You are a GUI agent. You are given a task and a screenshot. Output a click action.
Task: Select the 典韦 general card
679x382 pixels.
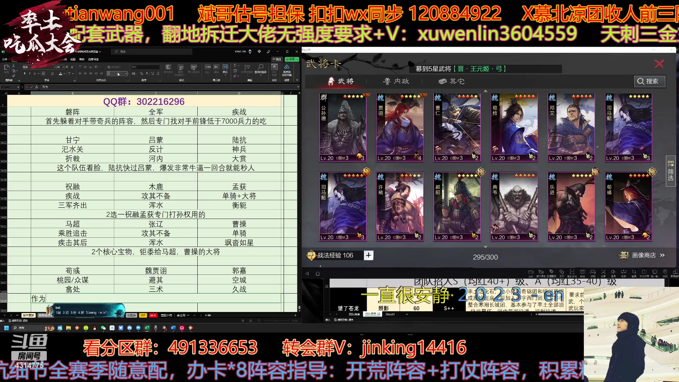(514, 207)
